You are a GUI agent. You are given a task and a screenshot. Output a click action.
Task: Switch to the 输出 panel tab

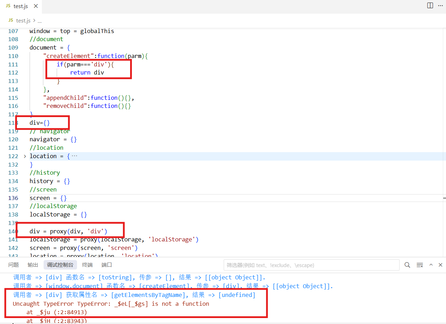[33, 265]
